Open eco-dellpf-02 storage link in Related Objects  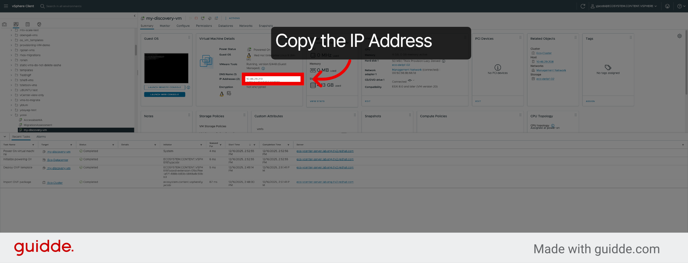(545, 79)
